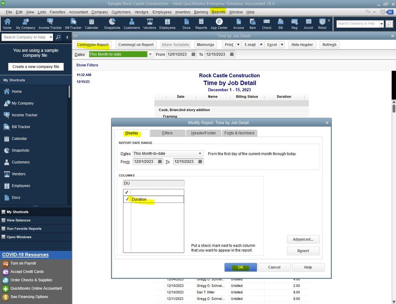The height and width of the screenshot is (304, 396).
Task: Open the Print dropdown arrow
Action: tap(238, 45)
